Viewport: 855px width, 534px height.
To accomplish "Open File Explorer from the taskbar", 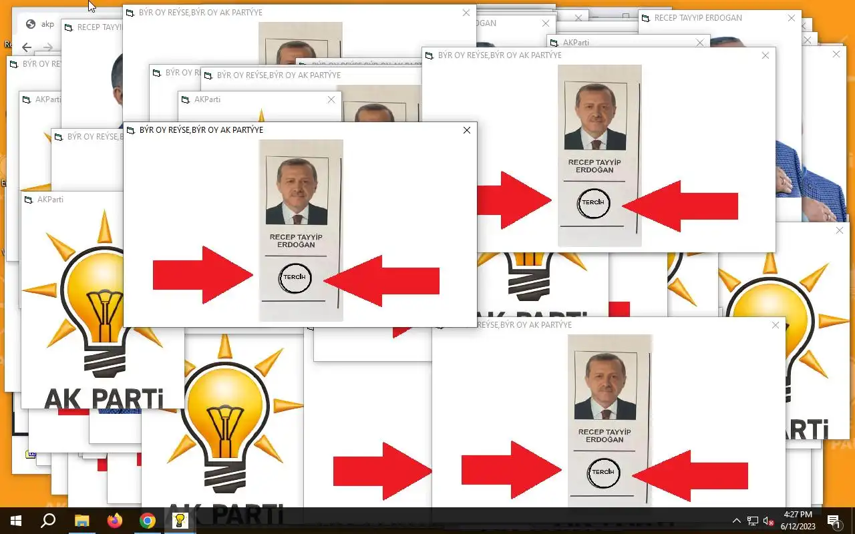I will point(81,521).
